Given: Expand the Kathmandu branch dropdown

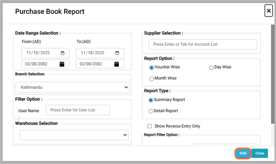Looking at the screenshot, I should click(72, 87).
